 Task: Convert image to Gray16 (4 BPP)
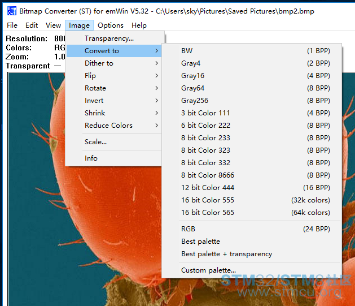252,76
